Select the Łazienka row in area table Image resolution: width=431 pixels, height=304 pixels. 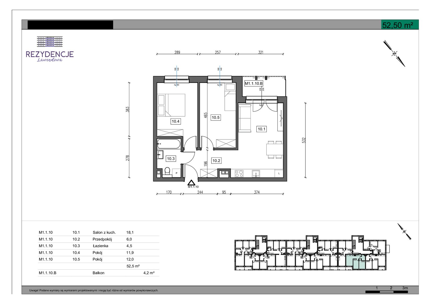pos(99,246)
